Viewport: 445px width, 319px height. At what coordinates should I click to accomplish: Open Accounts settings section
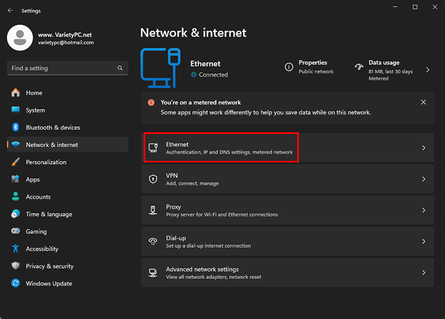67,197
